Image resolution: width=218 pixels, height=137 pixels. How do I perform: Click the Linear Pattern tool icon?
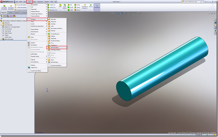pos(65,5)
